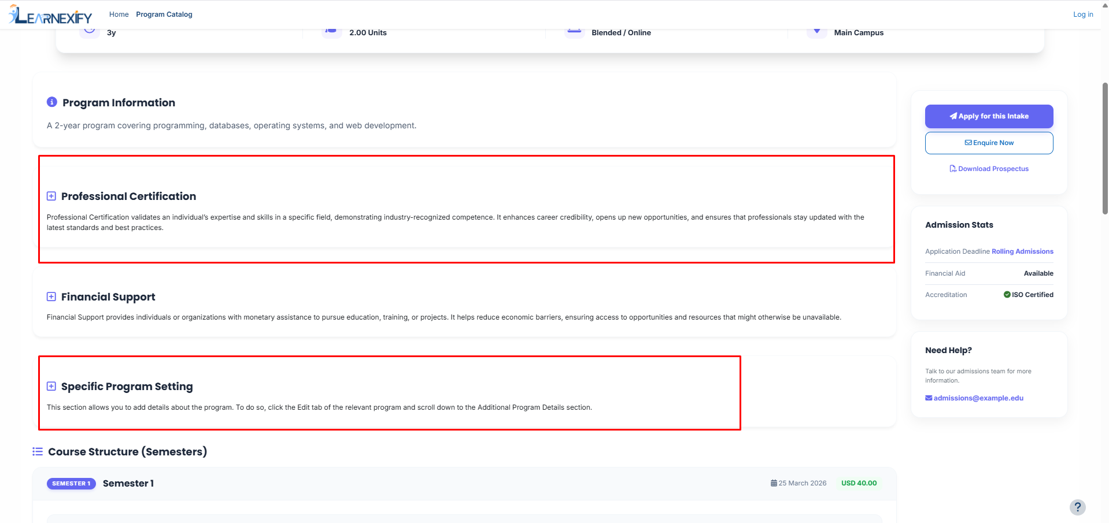Click the Program Information info icon
This screenshot has height=523, width=1109.
click(52, 102)
